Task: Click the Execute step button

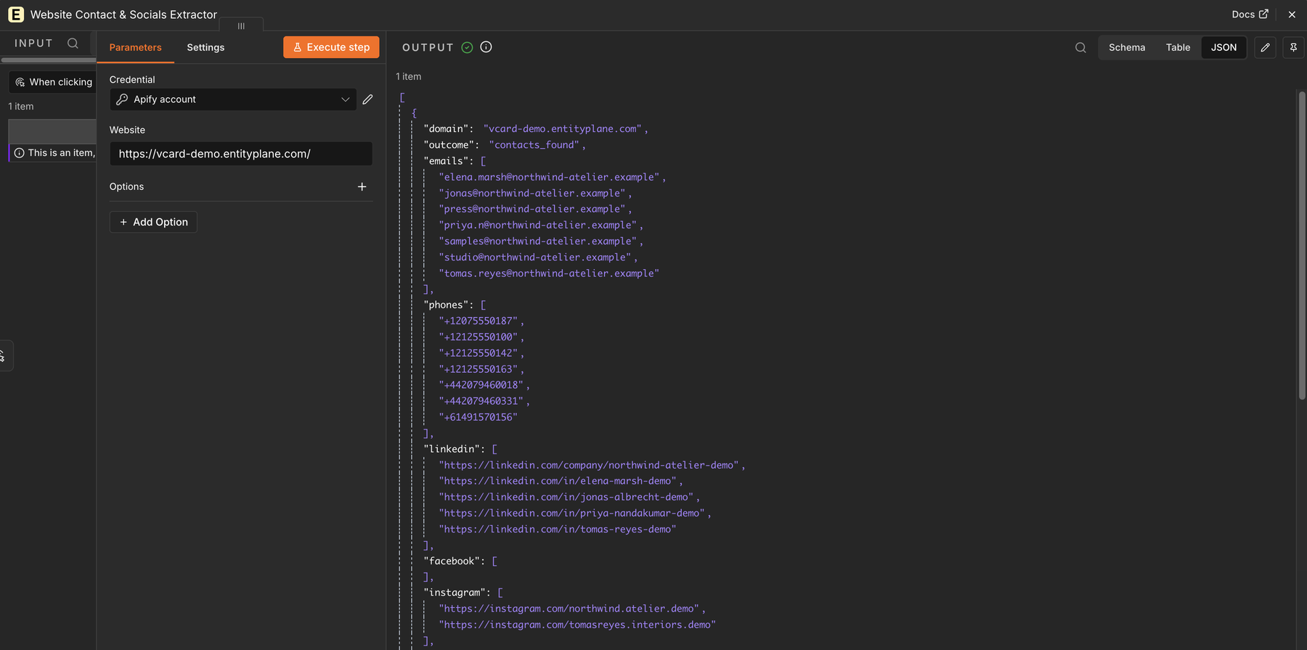Action: [x=331, y=47]
